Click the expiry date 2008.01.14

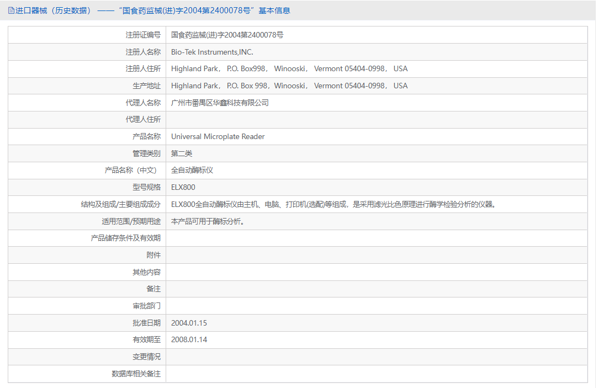pos(189,339)
